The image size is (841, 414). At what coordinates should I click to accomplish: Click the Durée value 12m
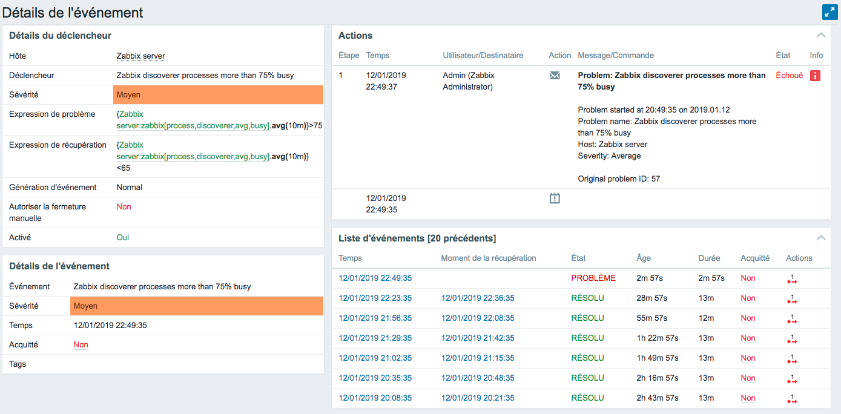pyautogui.click(x=706, y=318)
